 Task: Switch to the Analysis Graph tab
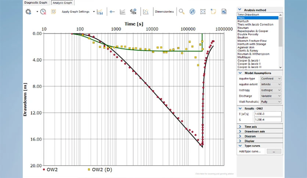point(62,3)
